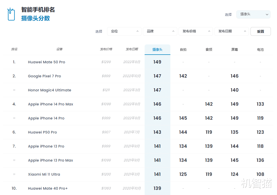The height and width of the screenshot is (195, 277).
Task: Expand the 定位 filter dropdown
Action: click(124, 31)
